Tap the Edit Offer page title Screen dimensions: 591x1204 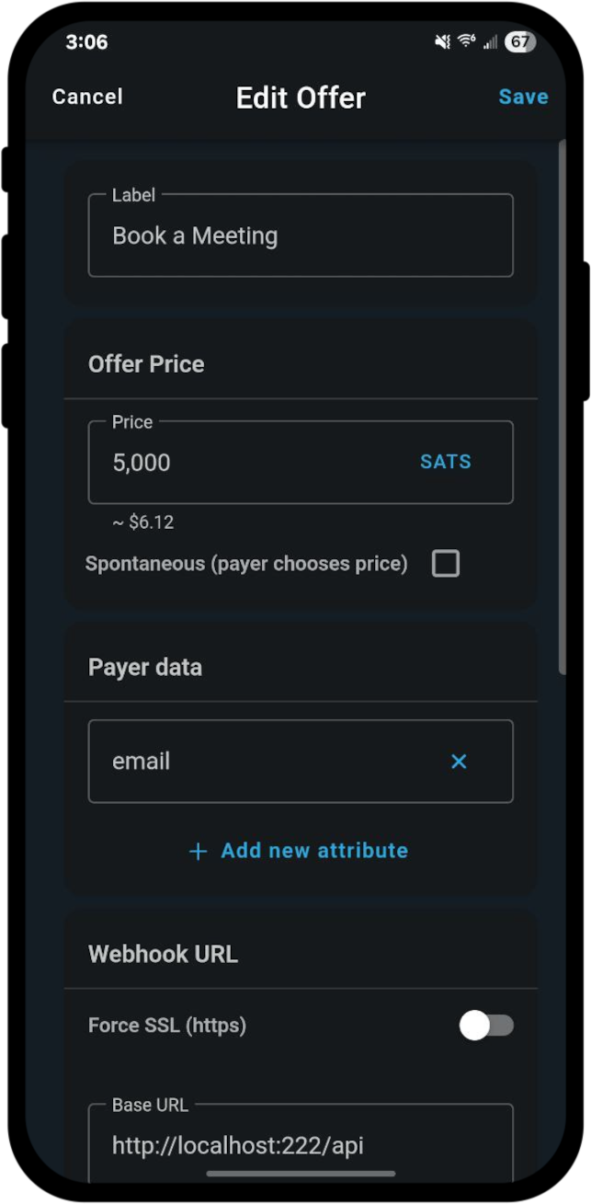[301, 98]
